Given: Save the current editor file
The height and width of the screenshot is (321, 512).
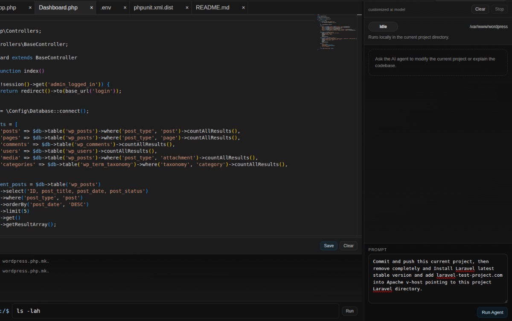Looking at the screenshot, I should (329, 246).
